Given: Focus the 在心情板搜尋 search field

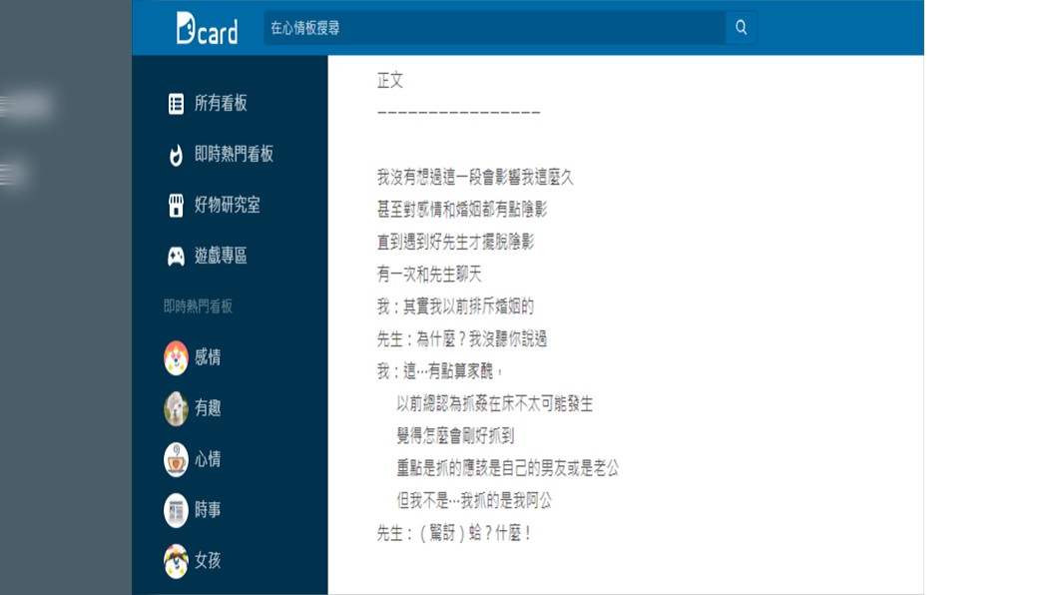Looking at the screenshot, I should pyautogui.click(x=495, y=28).
